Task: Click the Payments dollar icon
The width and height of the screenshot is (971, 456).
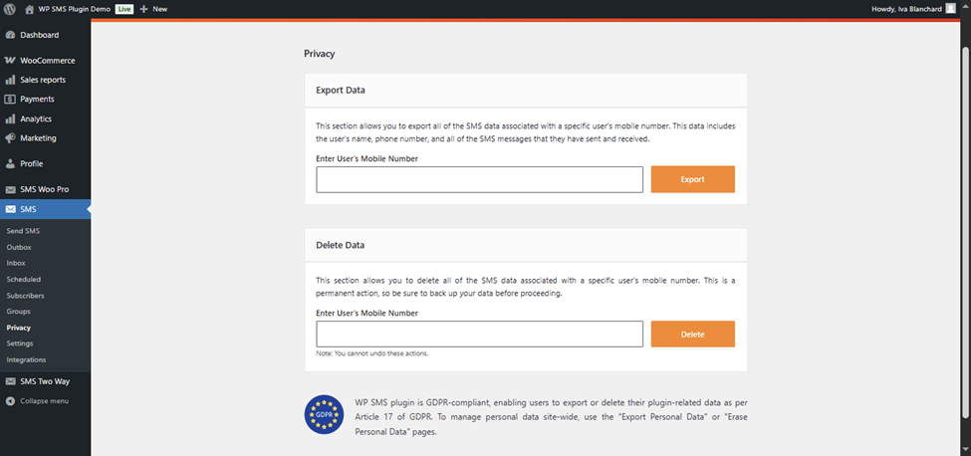Action: 10,100
